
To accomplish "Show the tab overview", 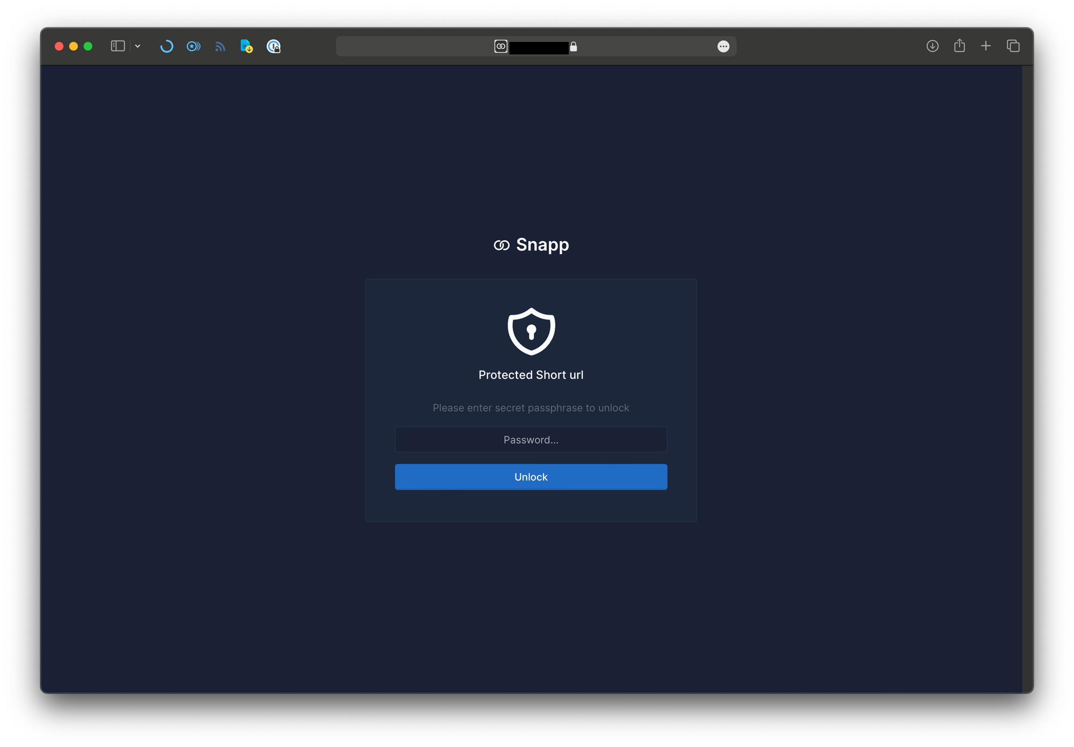I will (1013, 46).
